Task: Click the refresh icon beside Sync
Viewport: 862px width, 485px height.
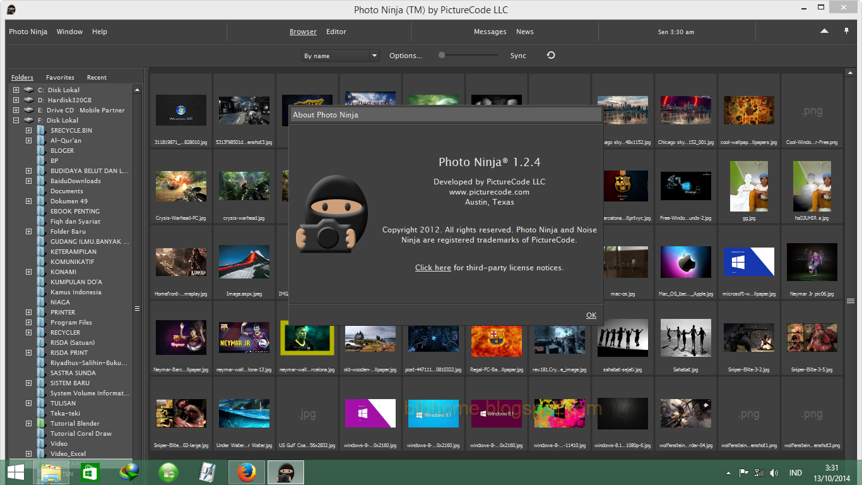Action: click(551, 56)
